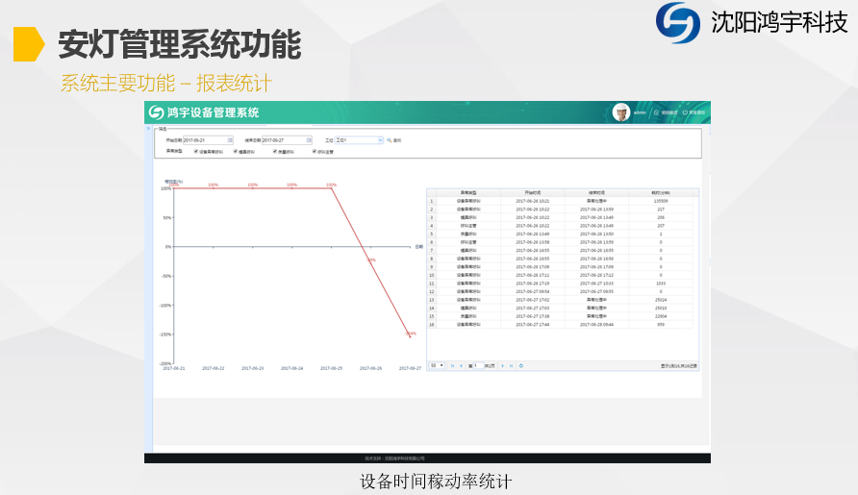
Task: Click the start date input field
Action: (199, 140)
